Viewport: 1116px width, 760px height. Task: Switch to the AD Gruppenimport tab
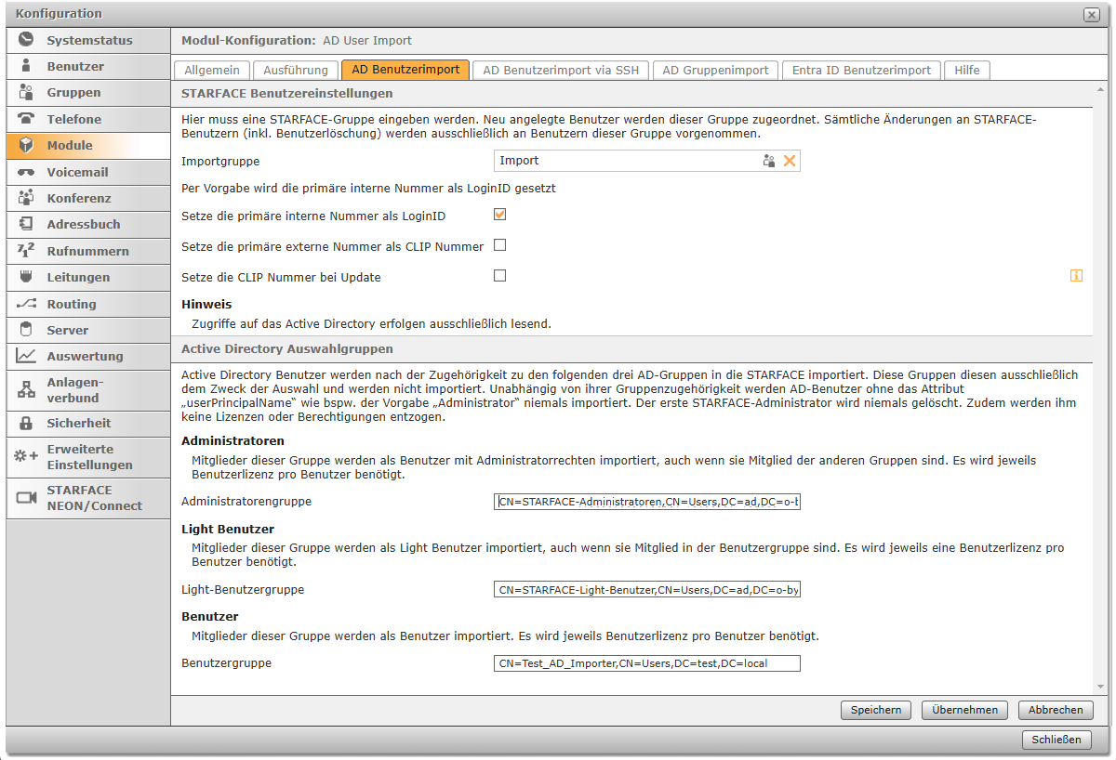click(x=715, y=70)
